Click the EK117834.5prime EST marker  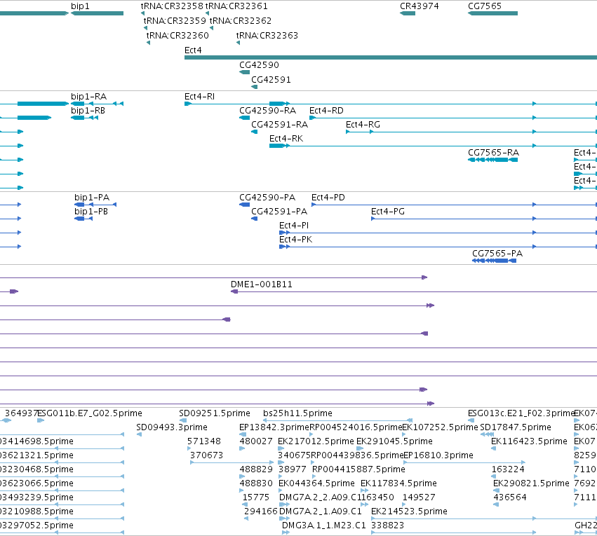(x=364, y=490)
